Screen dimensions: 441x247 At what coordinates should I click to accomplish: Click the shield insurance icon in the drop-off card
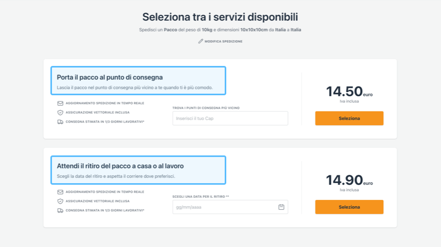coord(60,113)
